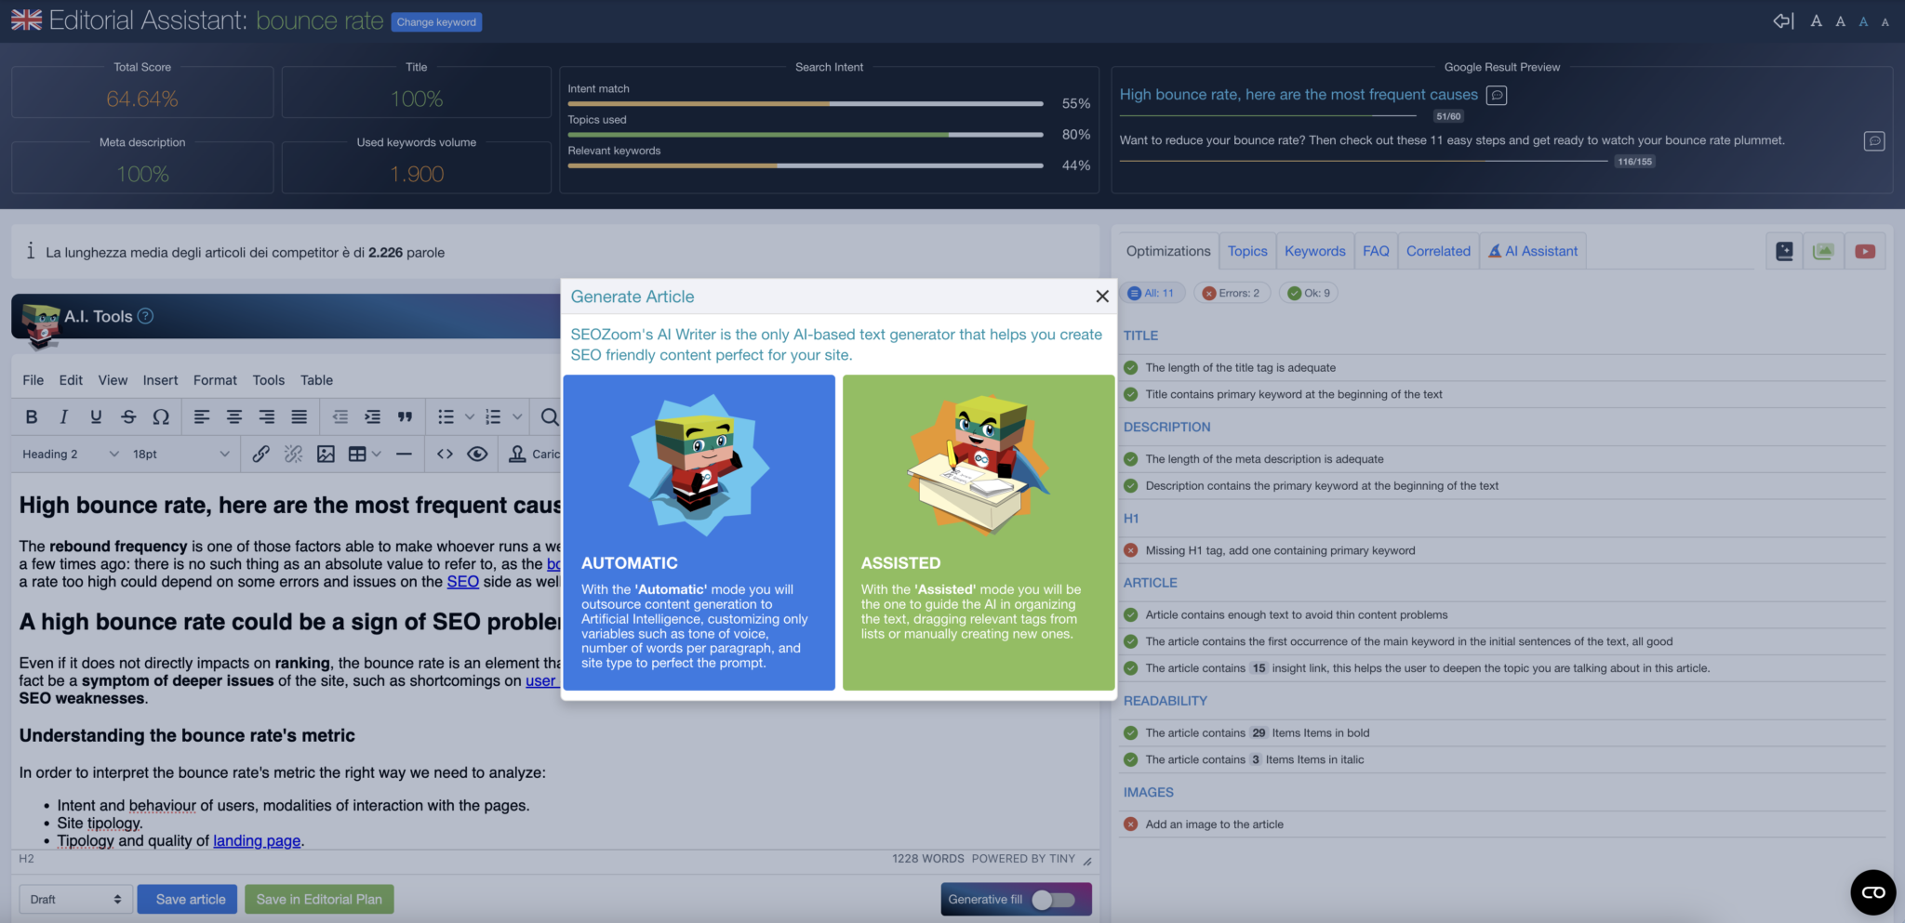Close the Generate Article dialog
Image resolution: width=1905 pixels, height=923 pixels.
click(1102, 297)
